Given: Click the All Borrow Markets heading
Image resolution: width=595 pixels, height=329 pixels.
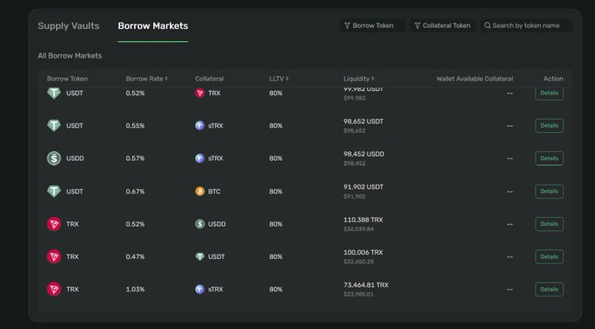Looking at the screenshot, I should click(70, 55).
